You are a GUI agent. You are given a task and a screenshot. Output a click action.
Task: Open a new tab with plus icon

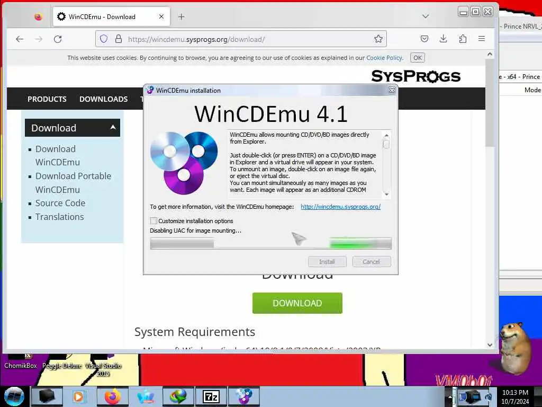click(181, 16)
